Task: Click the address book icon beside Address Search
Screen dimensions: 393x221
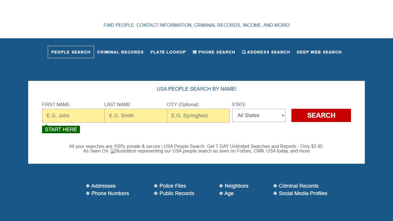Action: 244,52
